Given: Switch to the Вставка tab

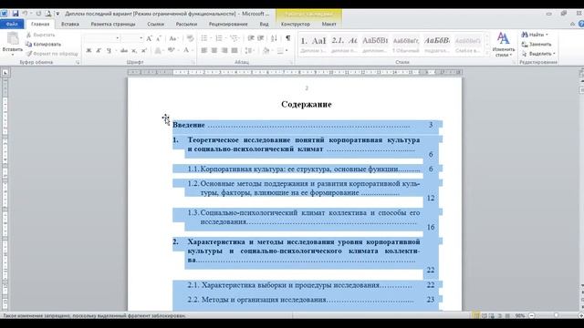Looking at the screenshot, I should click(x=70, y=24).
